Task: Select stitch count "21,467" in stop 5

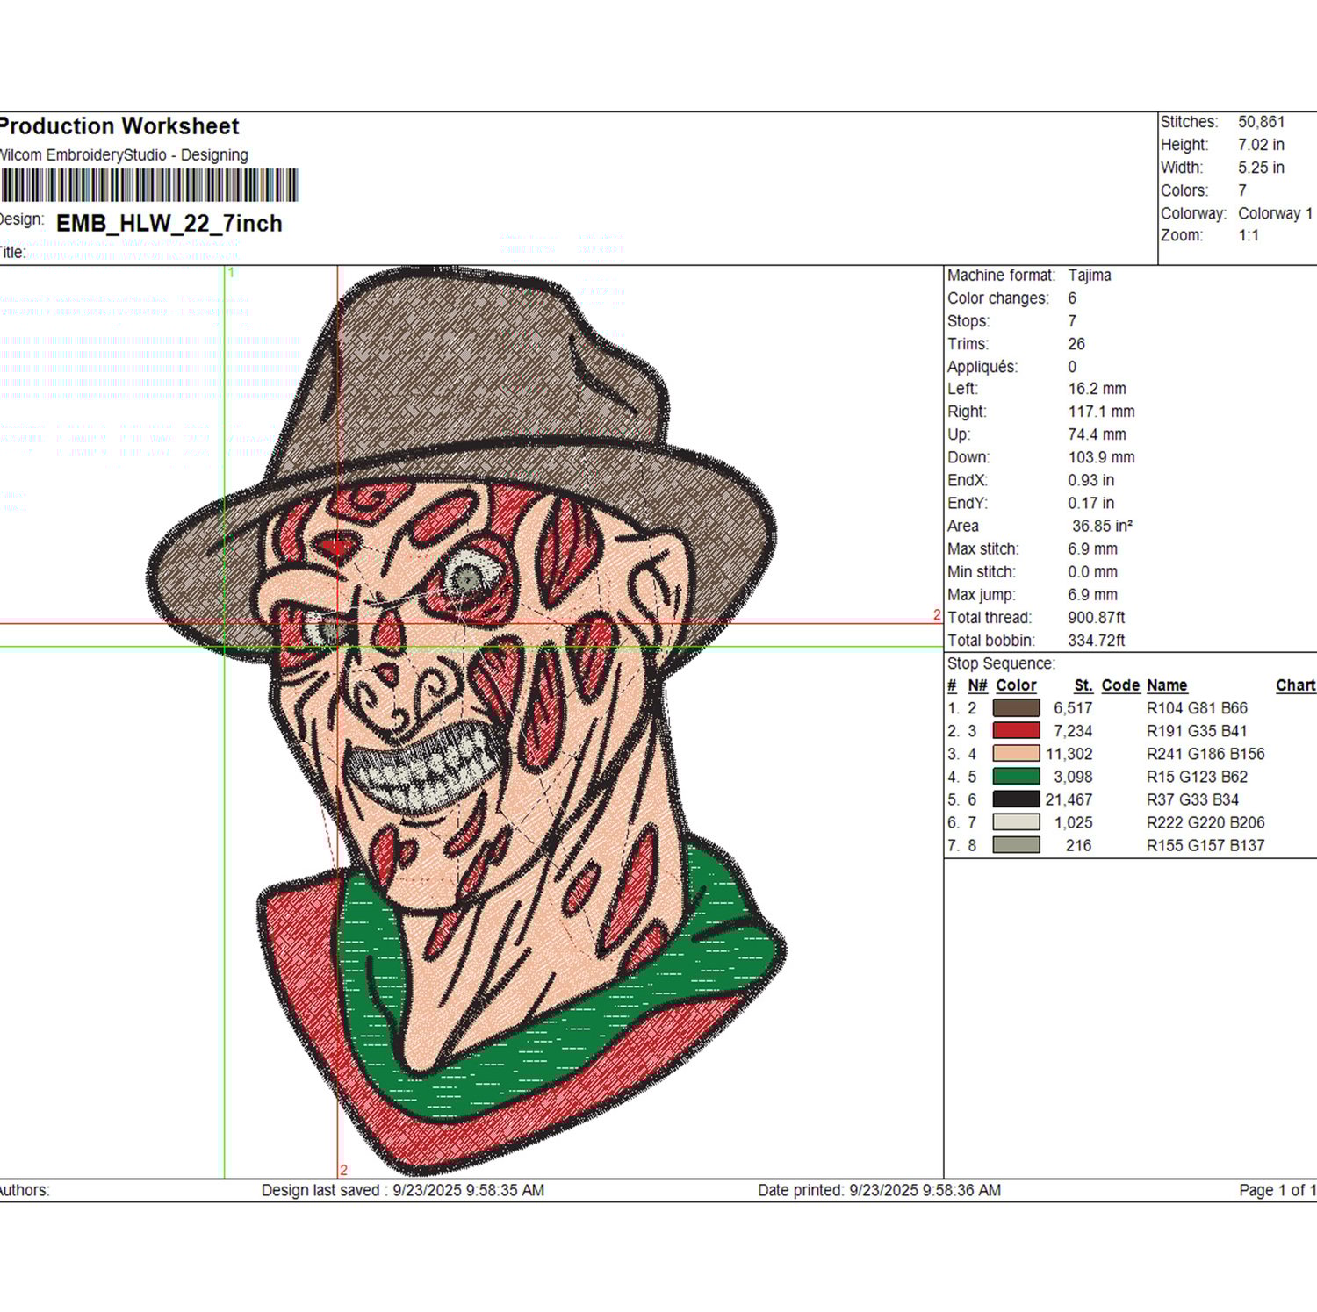Action: point(1069,799)
